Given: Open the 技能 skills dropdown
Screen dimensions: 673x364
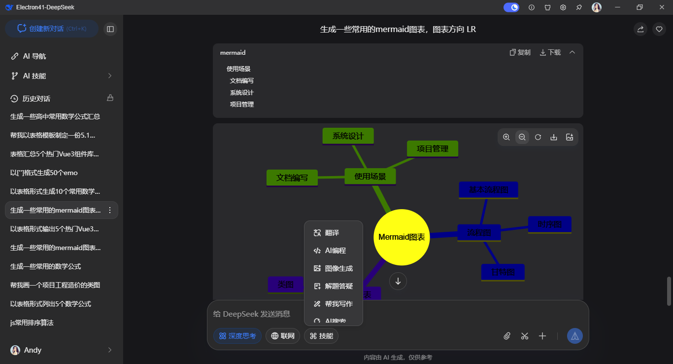Looking at the screenshot, I should click(x=321, y=336).
